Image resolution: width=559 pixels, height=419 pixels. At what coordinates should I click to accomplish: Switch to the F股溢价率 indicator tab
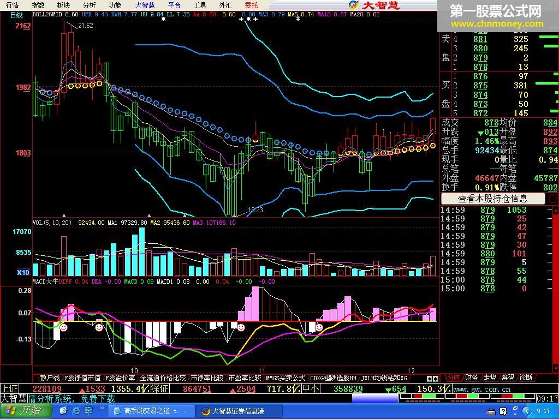(121, 378)
